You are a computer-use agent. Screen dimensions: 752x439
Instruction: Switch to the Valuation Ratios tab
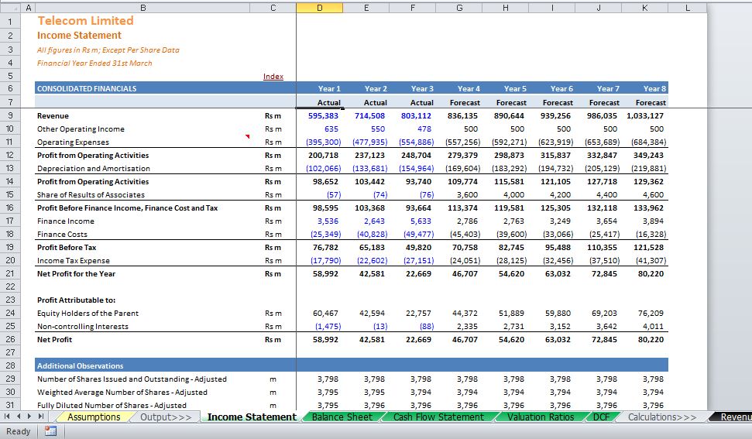541,417
